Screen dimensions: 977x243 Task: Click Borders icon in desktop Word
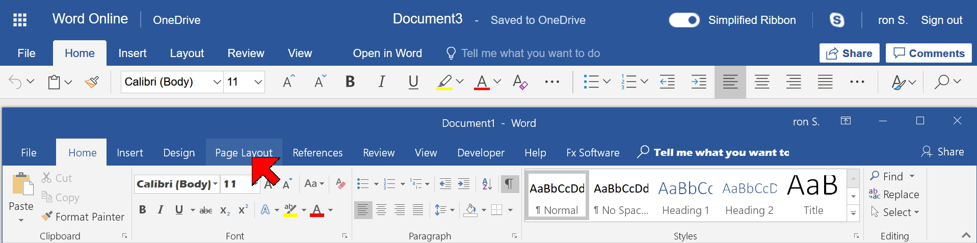click(x=497, y=210)
